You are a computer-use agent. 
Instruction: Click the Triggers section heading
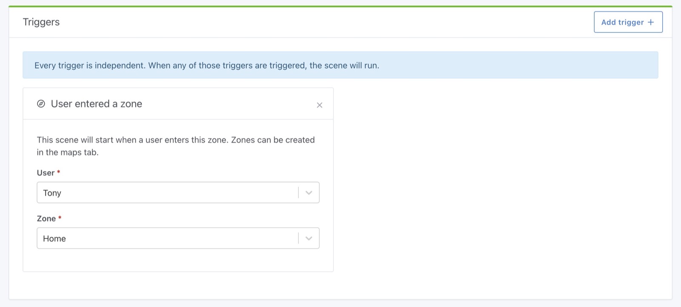click(x=41, y=22)
